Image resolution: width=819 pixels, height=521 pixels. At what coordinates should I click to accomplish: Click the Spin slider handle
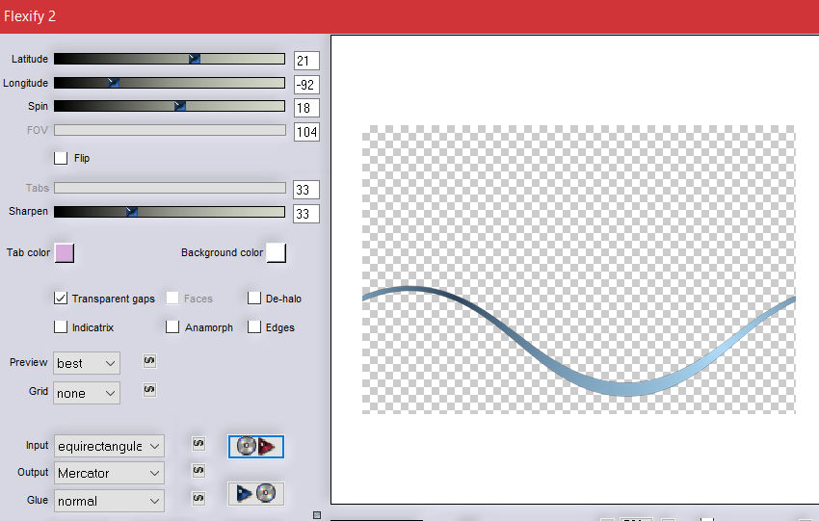coord(179,106)
